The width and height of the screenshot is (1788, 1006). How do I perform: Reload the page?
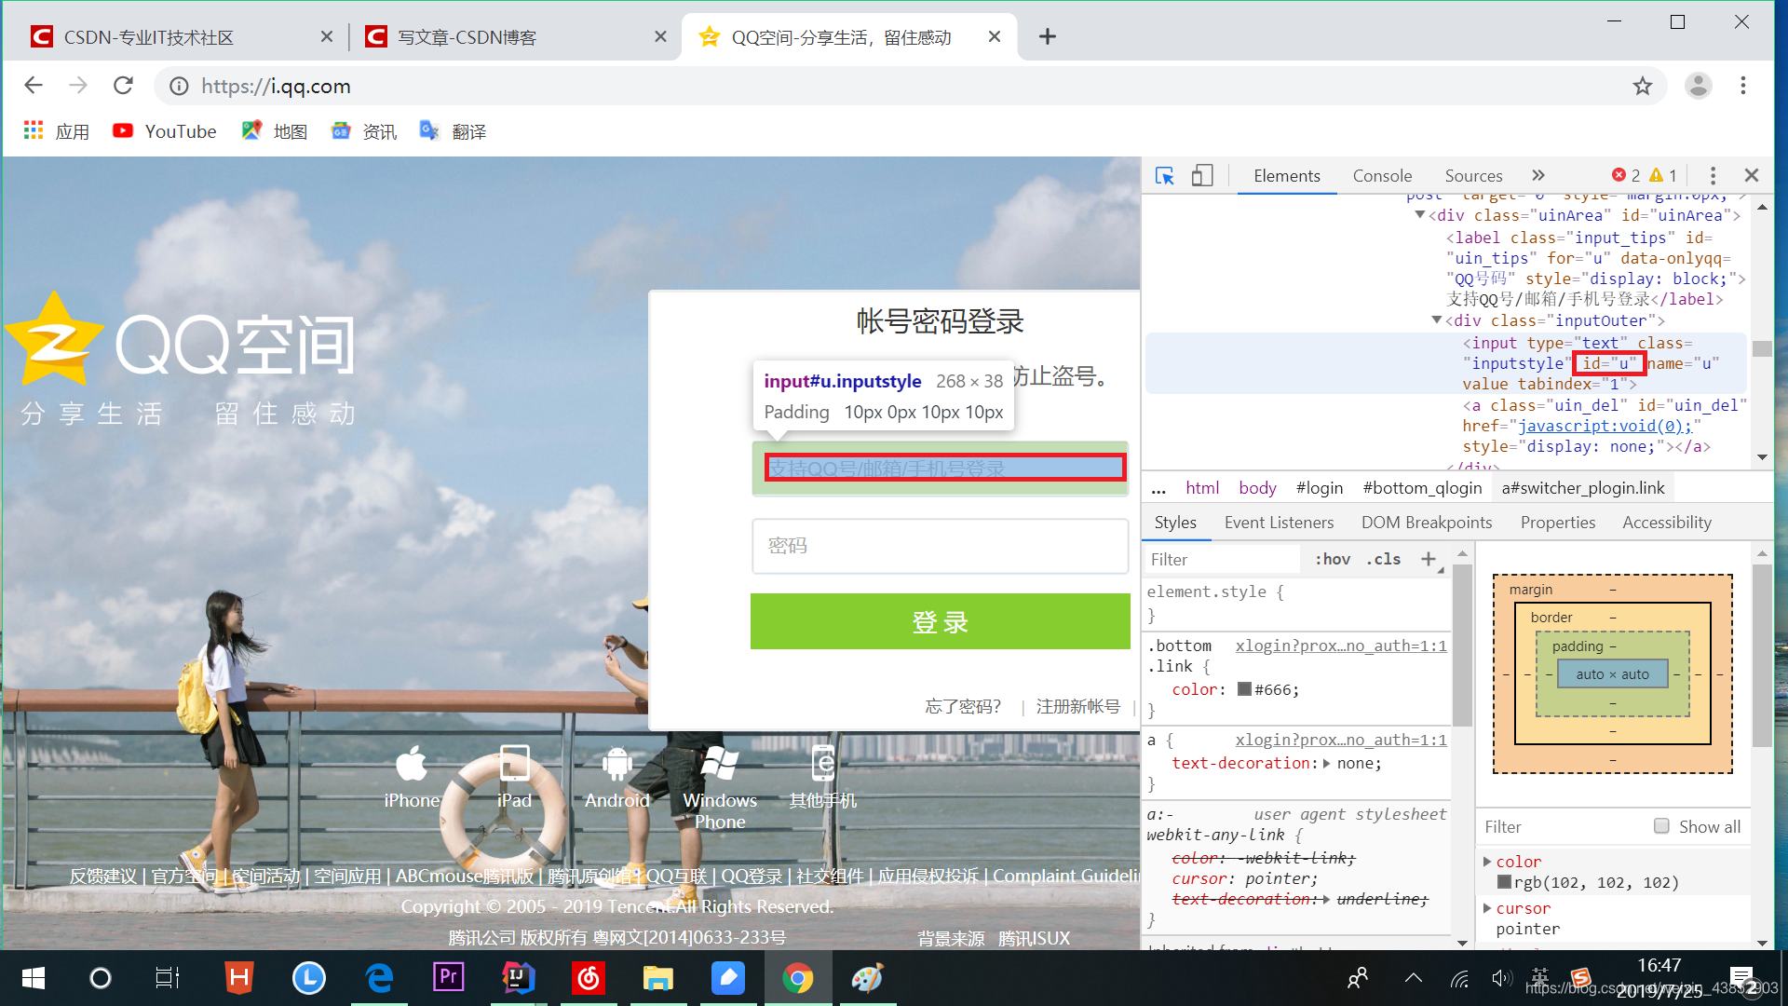point(123,87)
